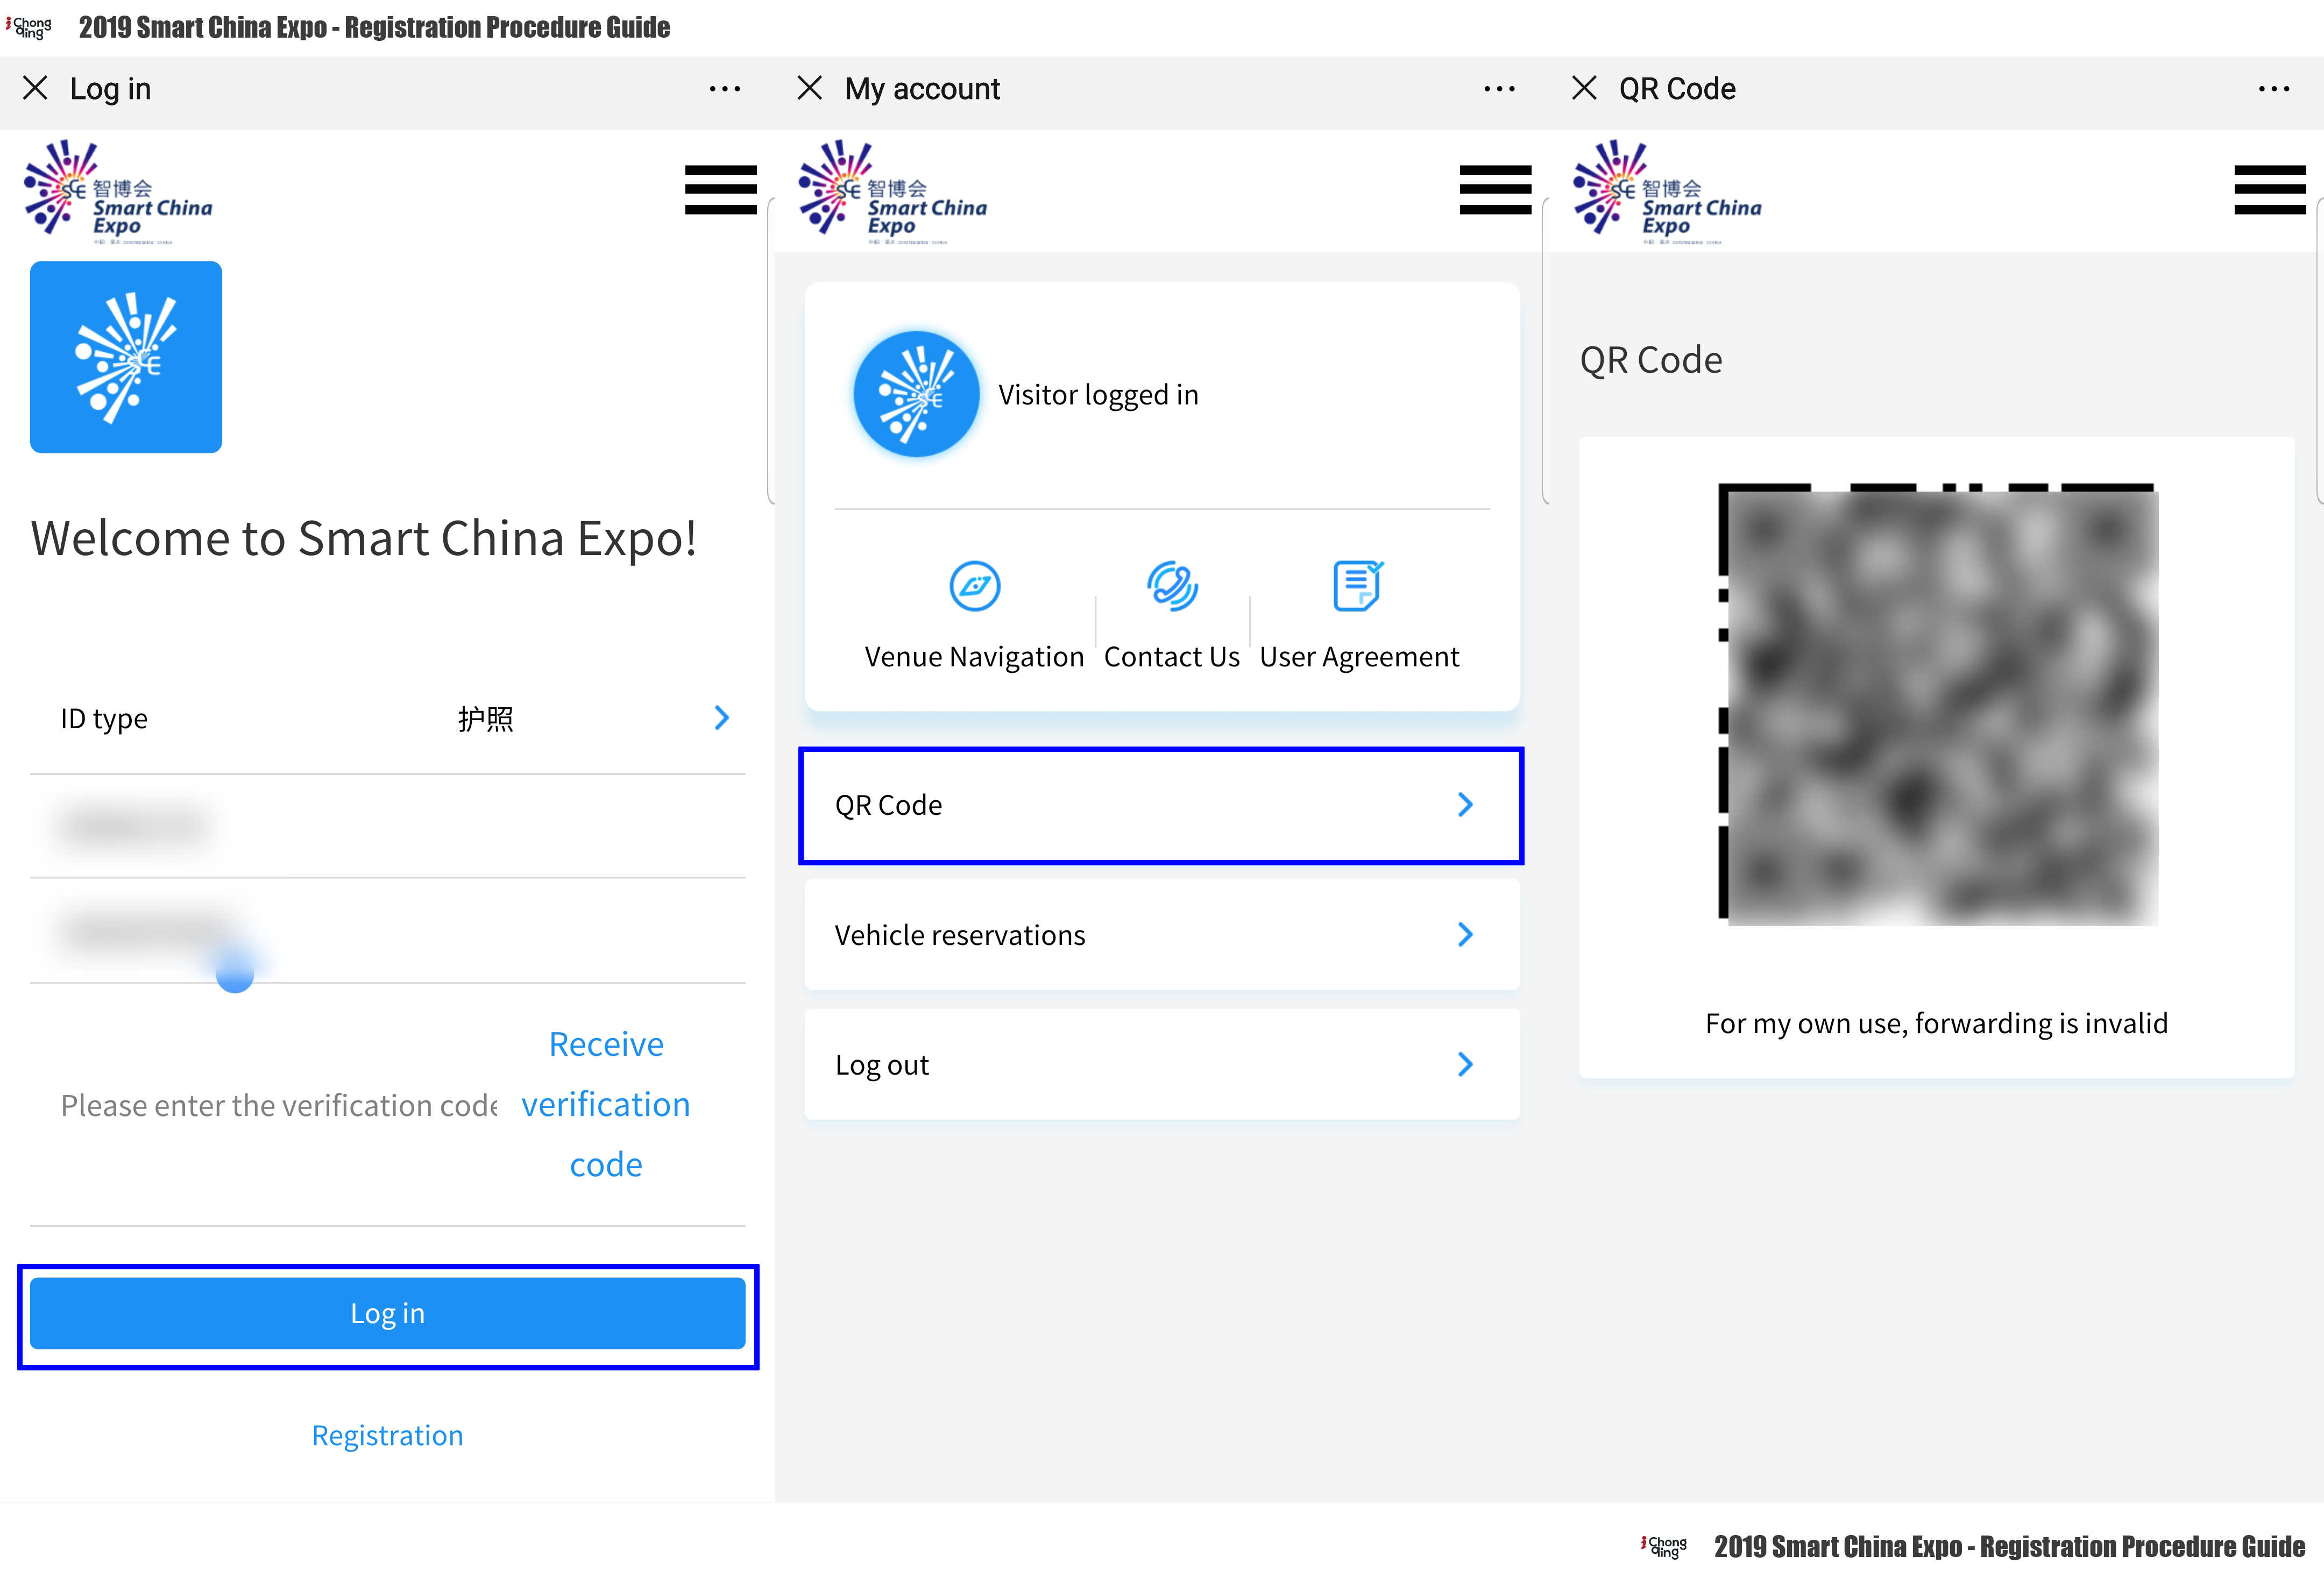Click the second blurred phone number field
Image resolution: width=2324 pixels, height=1592 pixels.
click(x=388, y=930)
